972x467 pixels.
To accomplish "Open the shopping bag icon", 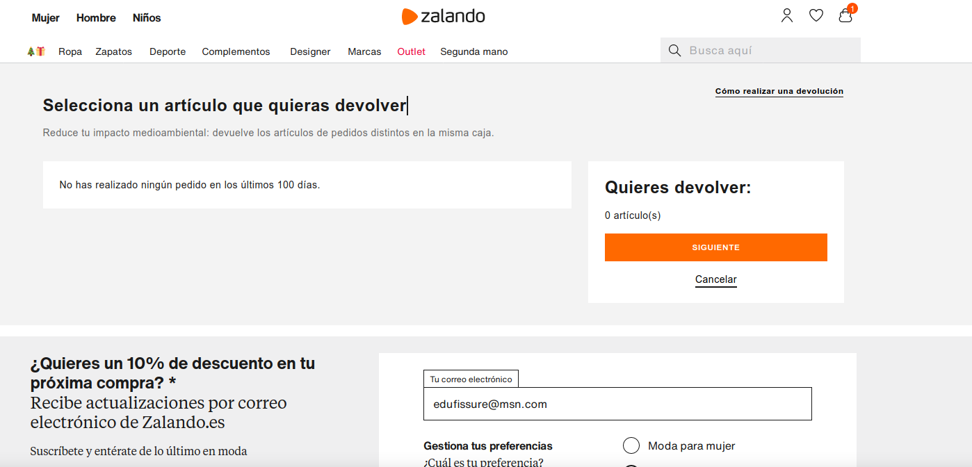I will pos(845,15).
